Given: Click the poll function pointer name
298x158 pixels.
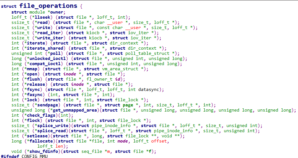Looking at the screenshot, I should (x=55, y=53).
